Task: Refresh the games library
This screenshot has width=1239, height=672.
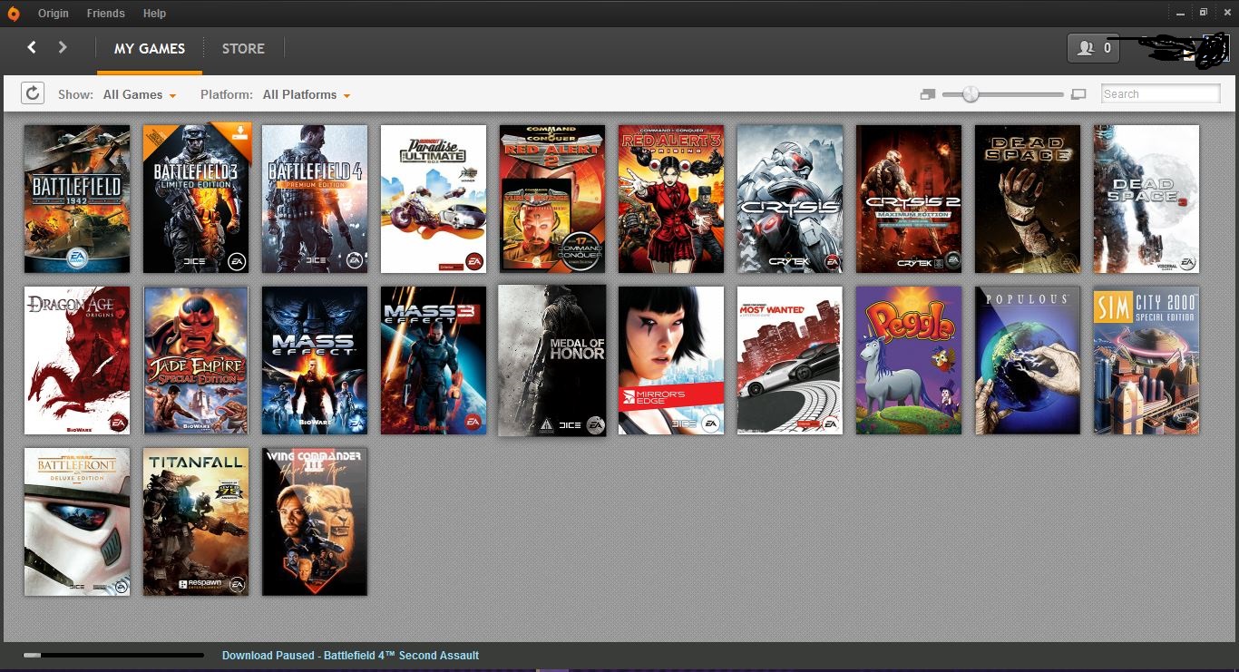Action: [x=33, y=93]
